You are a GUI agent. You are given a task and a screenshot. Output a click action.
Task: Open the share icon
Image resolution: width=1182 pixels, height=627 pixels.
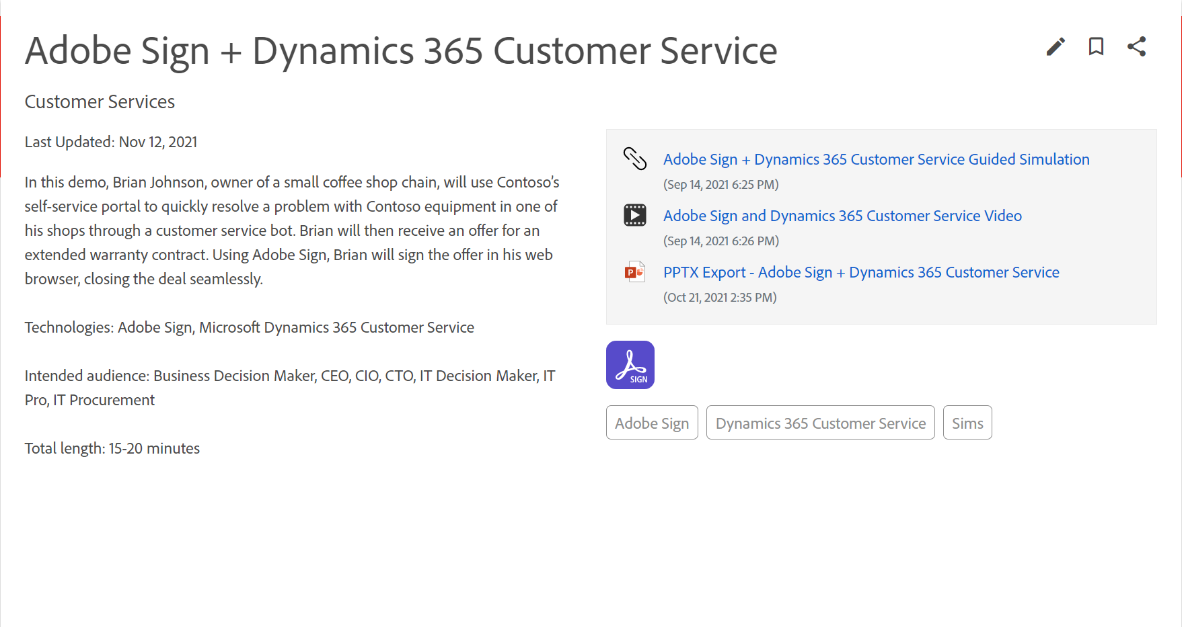(1136, 46)
